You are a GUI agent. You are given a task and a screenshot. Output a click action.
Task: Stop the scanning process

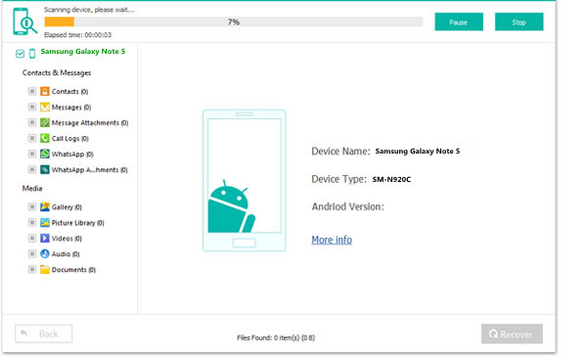coord(519,22)
